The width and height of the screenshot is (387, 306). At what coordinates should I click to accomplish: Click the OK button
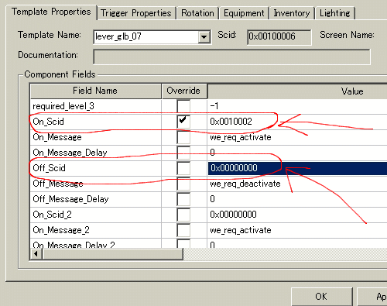point(321,297)
